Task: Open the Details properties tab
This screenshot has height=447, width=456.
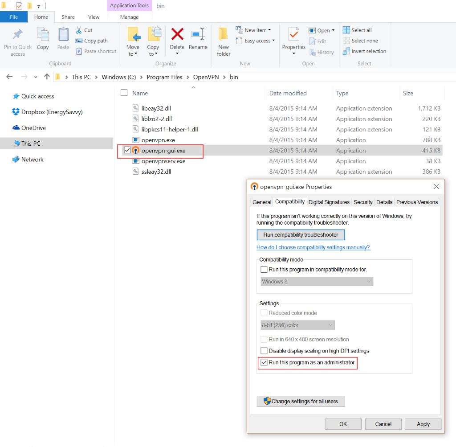Action: 384,202
